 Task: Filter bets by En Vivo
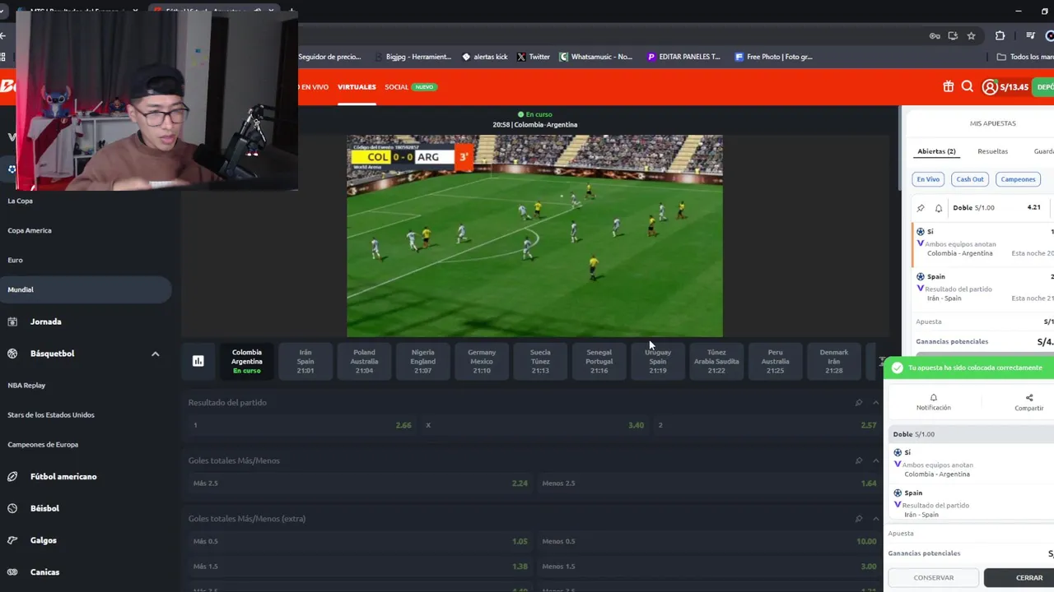click(x=928, y=179)
